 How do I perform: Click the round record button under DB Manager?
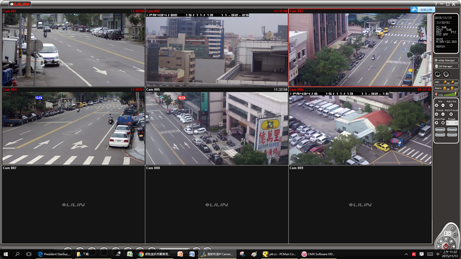tap(438, 74)
